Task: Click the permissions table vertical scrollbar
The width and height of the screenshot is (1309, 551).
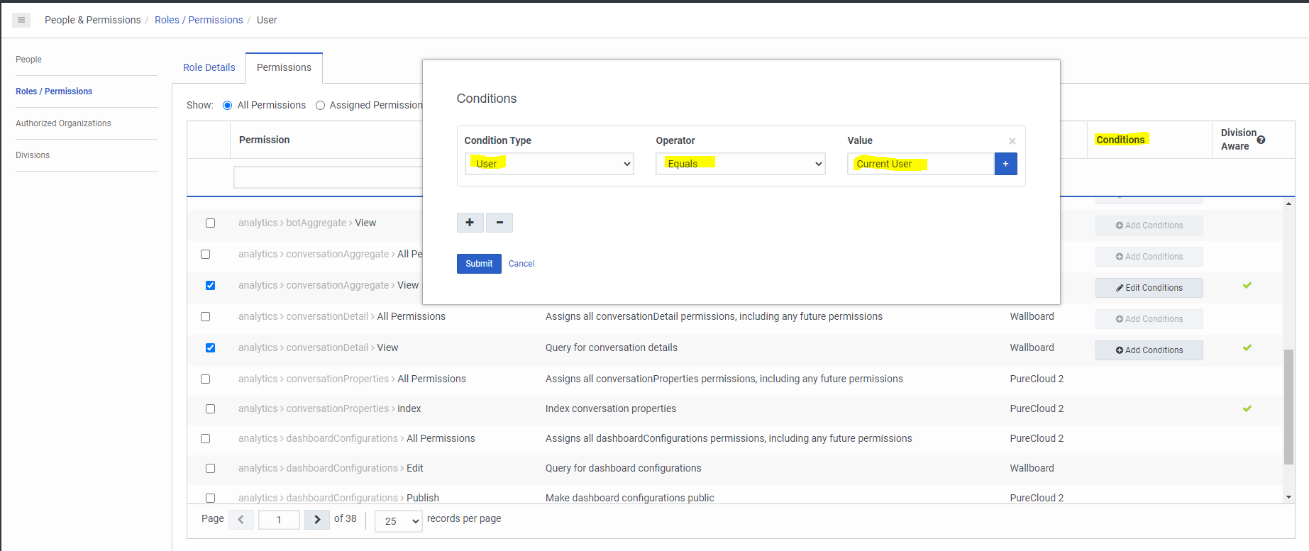Action: [x=1288, y=406]
